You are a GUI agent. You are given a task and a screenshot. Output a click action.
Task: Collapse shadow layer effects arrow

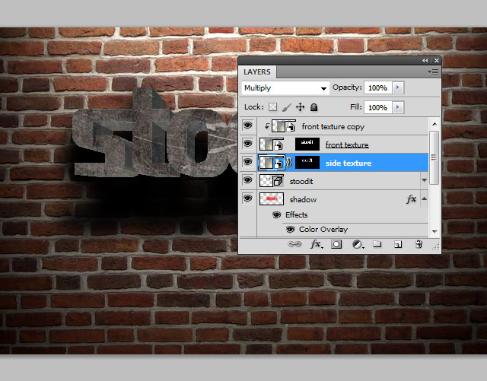point(425,198)
